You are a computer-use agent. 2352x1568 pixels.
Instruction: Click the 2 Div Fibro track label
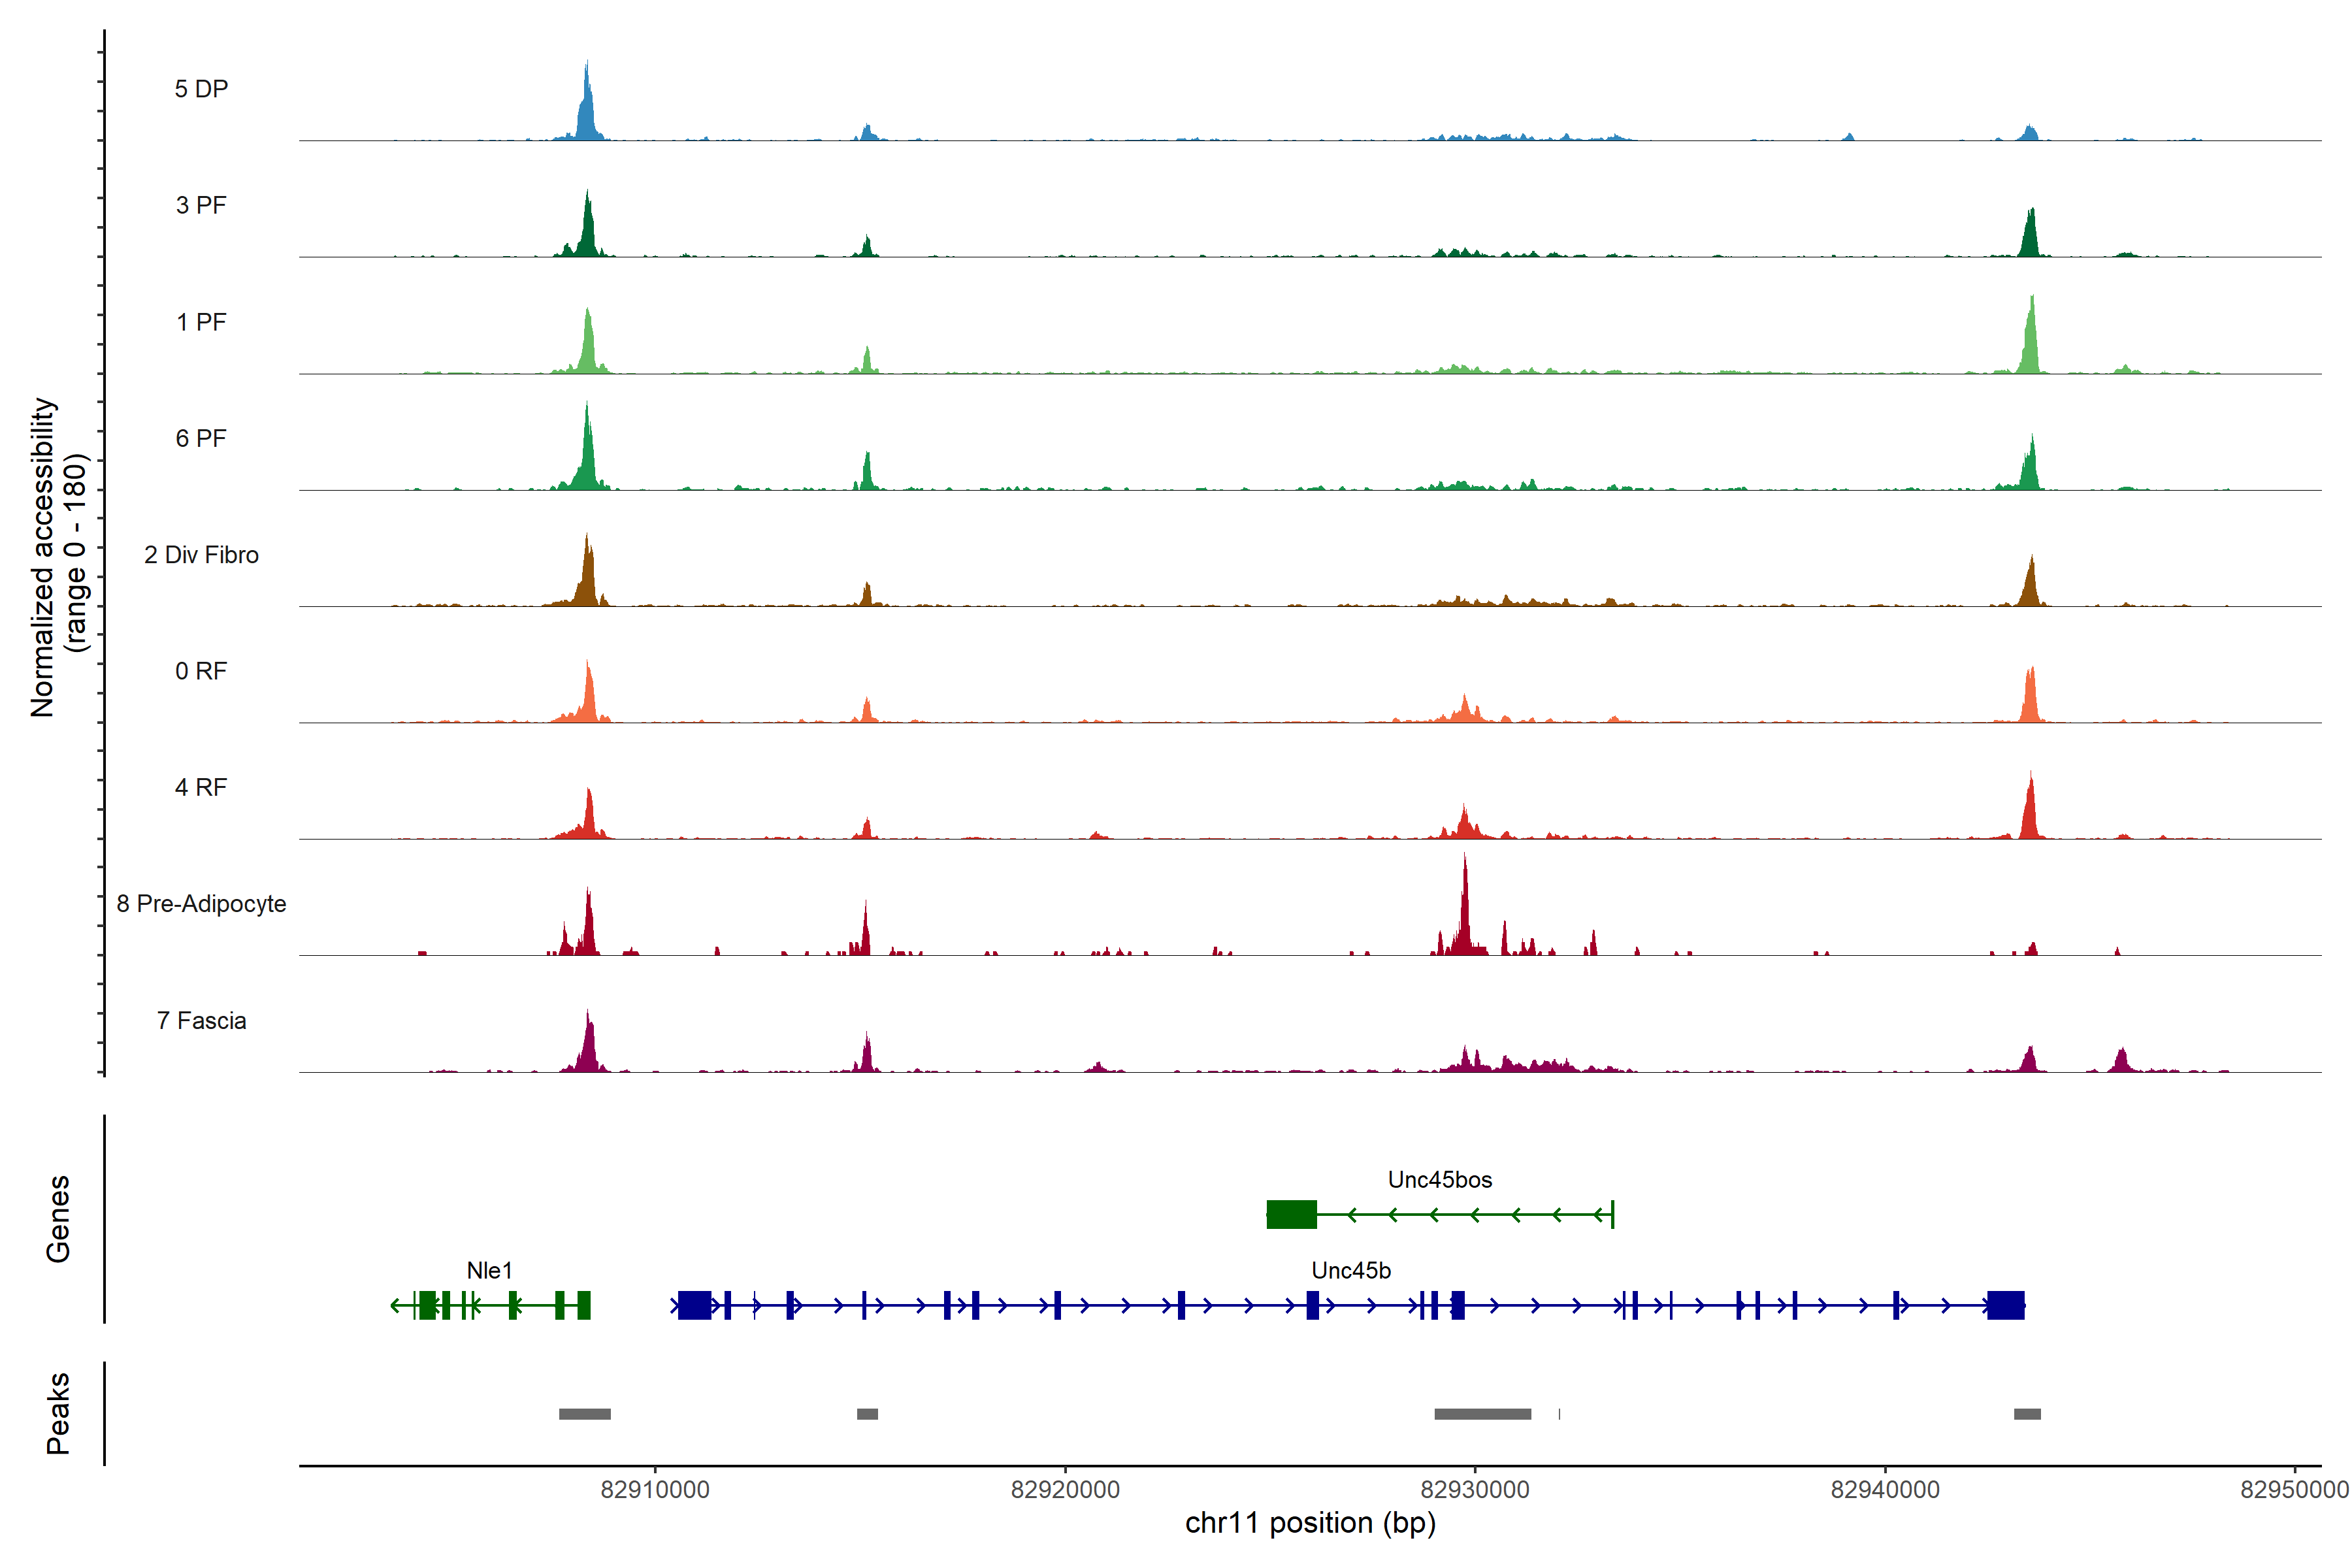201,555
